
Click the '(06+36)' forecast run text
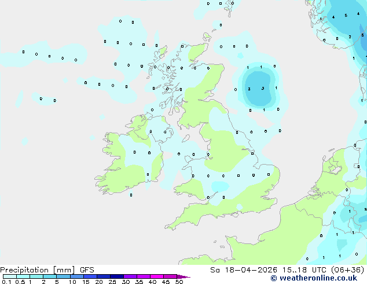click(x=348, y=270)
